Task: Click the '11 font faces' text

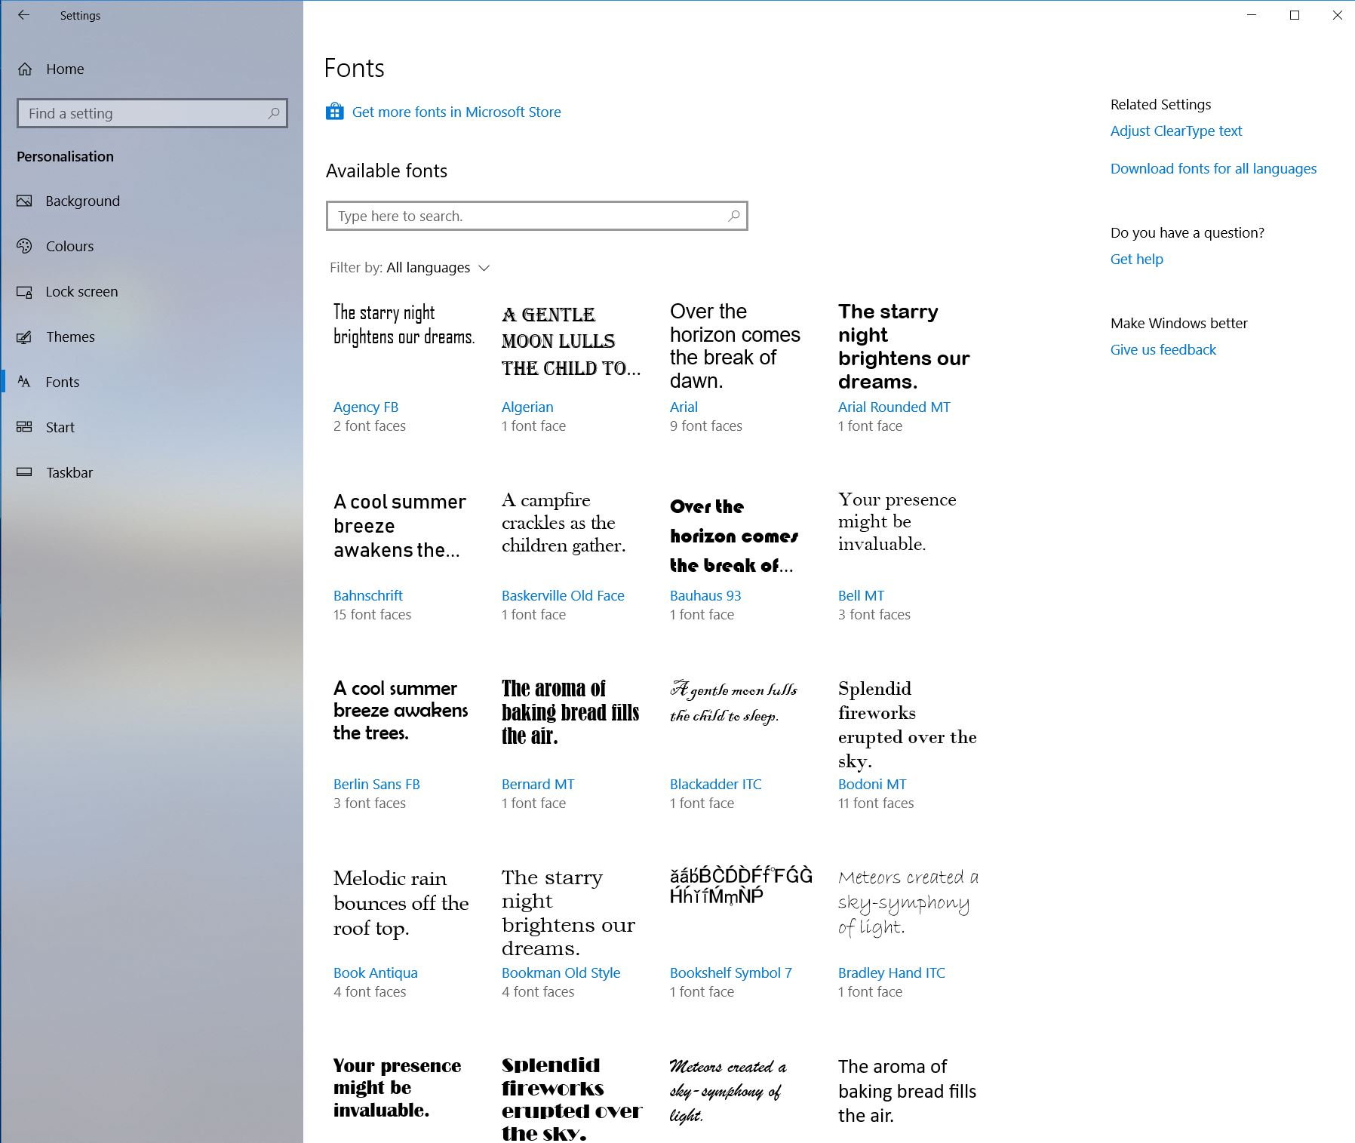Action: coord(876,803)
